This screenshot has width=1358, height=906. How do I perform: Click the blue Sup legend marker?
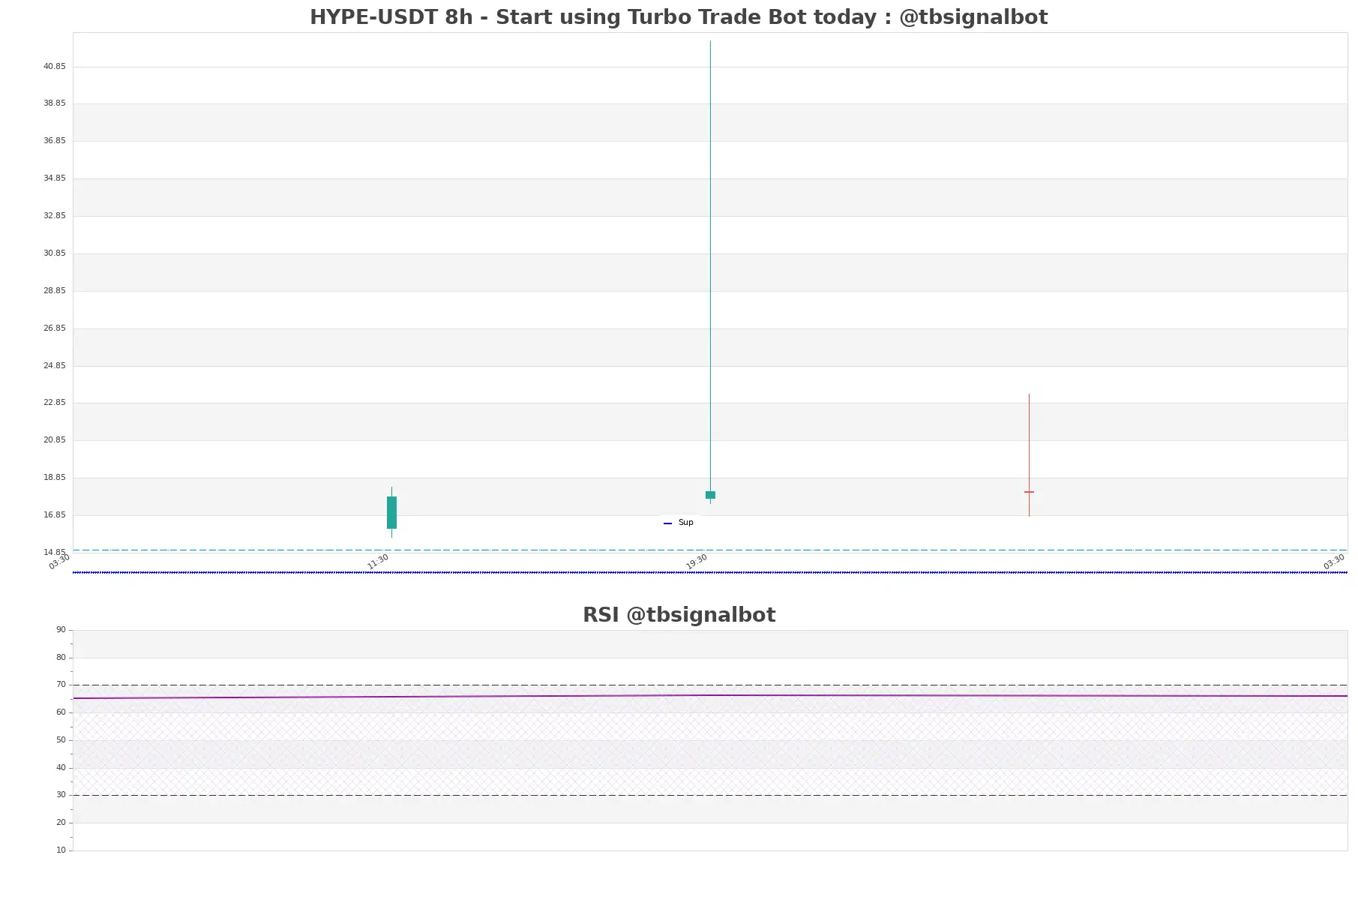coord(667,523)
